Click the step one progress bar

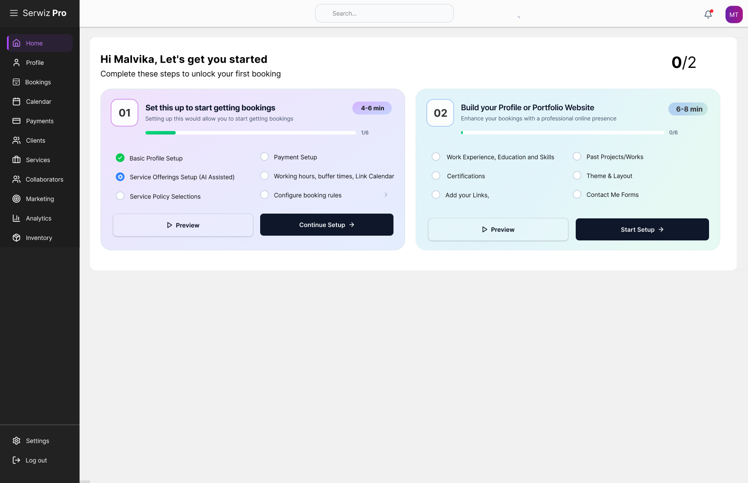(x=251, y=133)
